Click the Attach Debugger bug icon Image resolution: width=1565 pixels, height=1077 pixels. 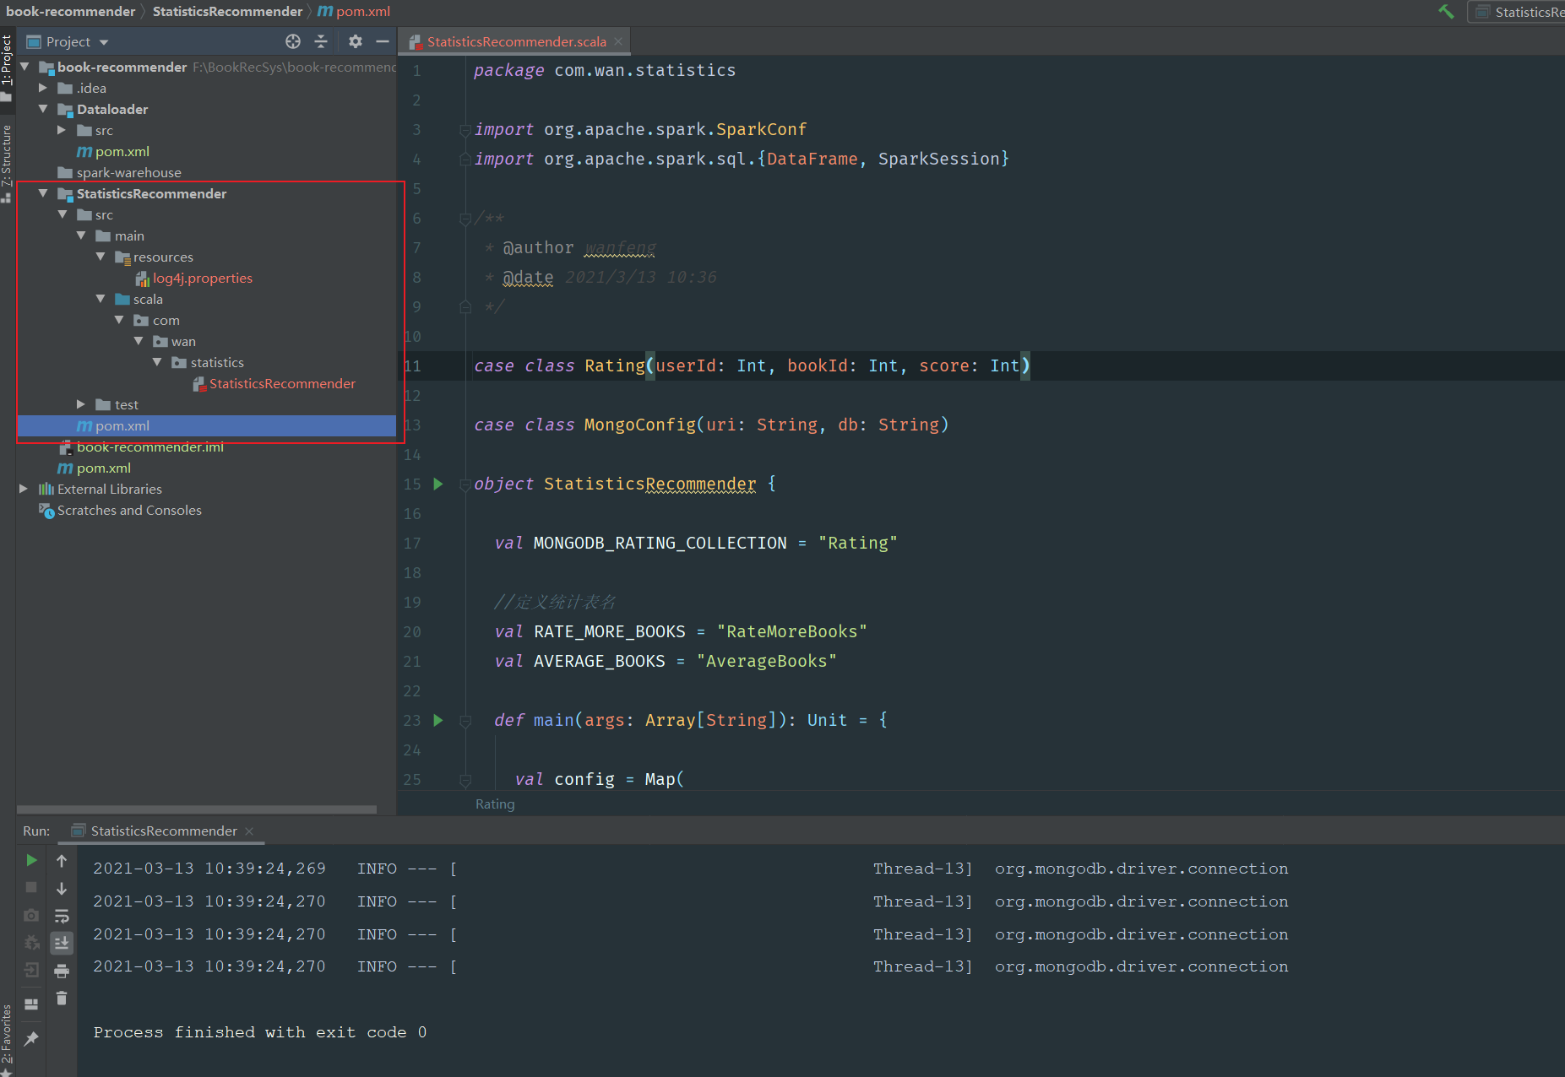point(31,943)
